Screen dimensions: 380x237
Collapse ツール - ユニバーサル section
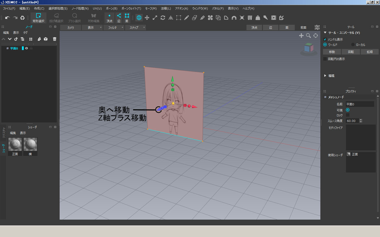(325, 33)
